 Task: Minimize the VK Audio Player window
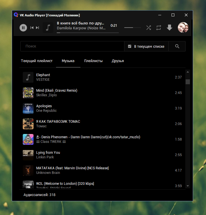point(160,15)
